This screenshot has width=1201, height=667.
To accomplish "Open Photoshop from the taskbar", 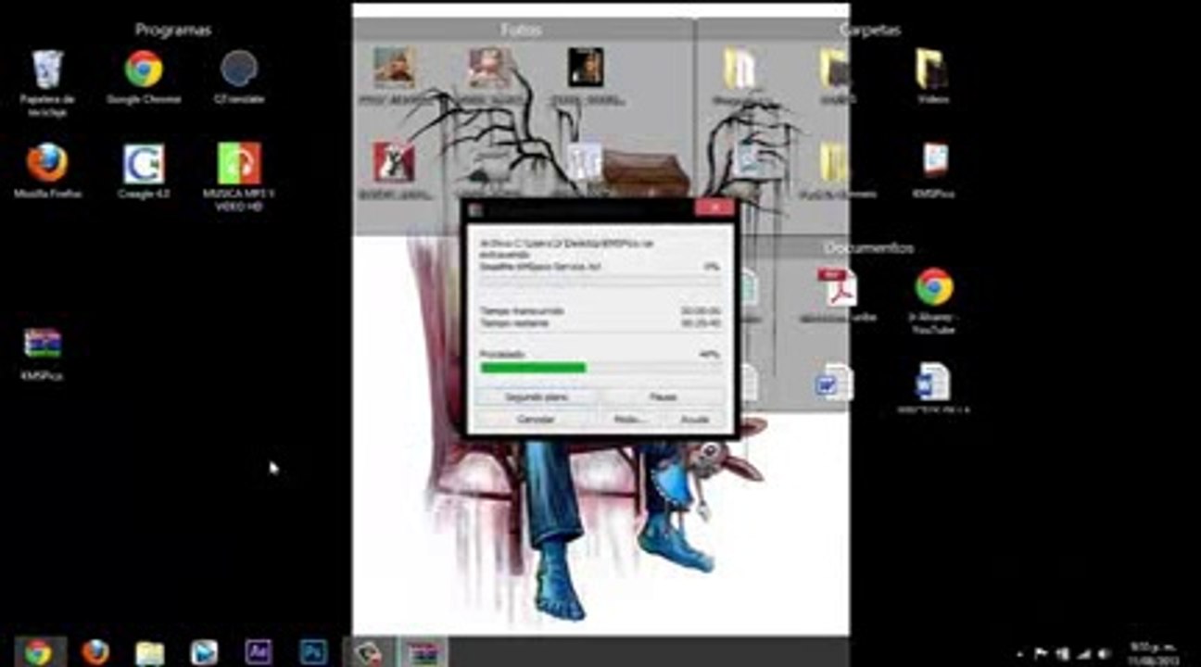I will tap(313, 651).
